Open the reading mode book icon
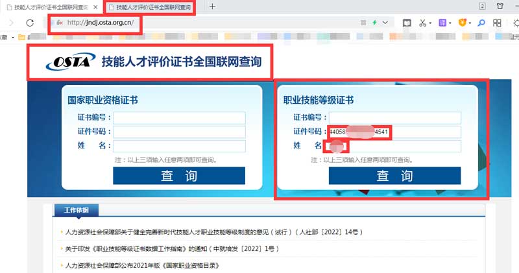The height and width of the screenshot is (273, 519). (406, 22)
